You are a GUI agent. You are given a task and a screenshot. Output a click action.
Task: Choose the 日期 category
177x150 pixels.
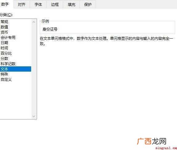coord(16,43)
